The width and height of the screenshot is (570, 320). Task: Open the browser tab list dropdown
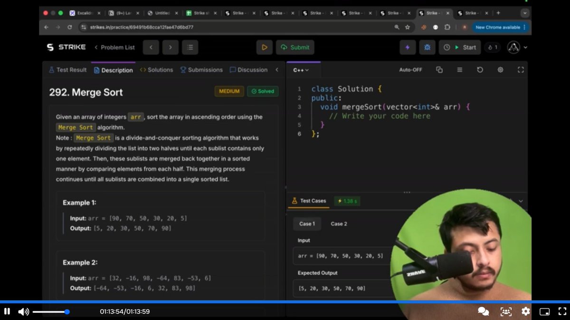click(525, 13)
